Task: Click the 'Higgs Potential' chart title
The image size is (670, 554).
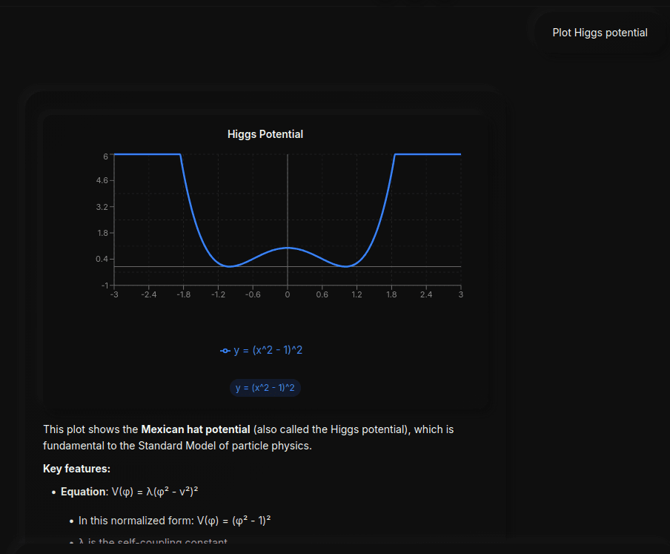Action: click(265, 134)
